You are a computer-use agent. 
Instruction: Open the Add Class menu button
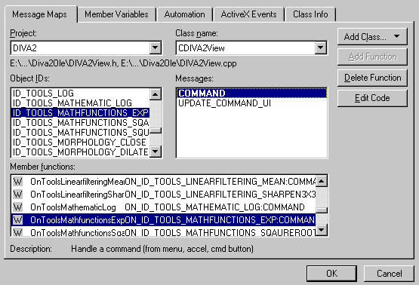point(372,36)
